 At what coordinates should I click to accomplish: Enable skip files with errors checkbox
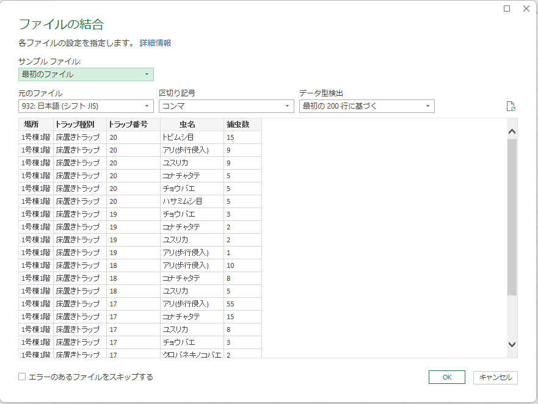pos(23,377)
